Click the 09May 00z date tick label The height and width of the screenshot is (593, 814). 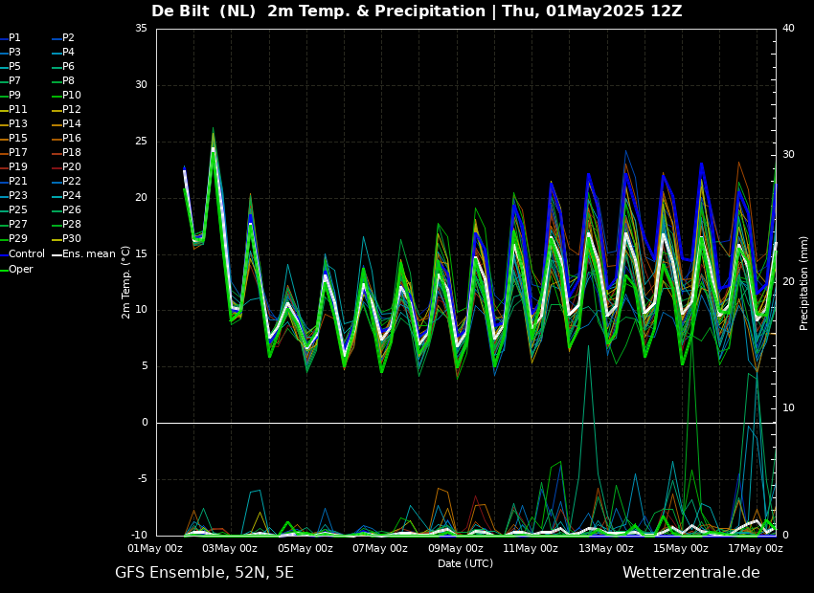pos(455,549)
